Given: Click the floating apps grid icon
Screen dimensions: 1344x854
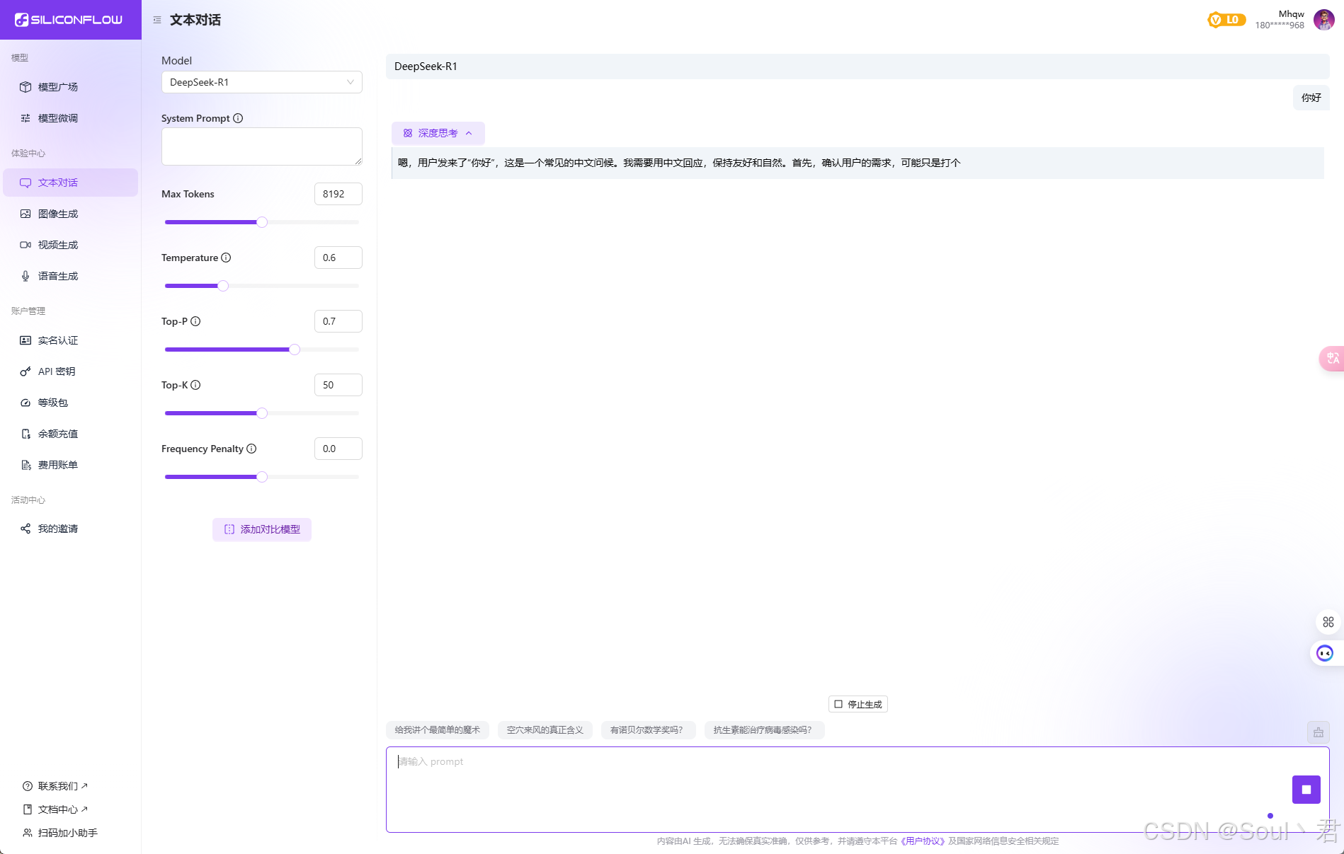Looking at the screenshot, I should (x=1328, y=622).
